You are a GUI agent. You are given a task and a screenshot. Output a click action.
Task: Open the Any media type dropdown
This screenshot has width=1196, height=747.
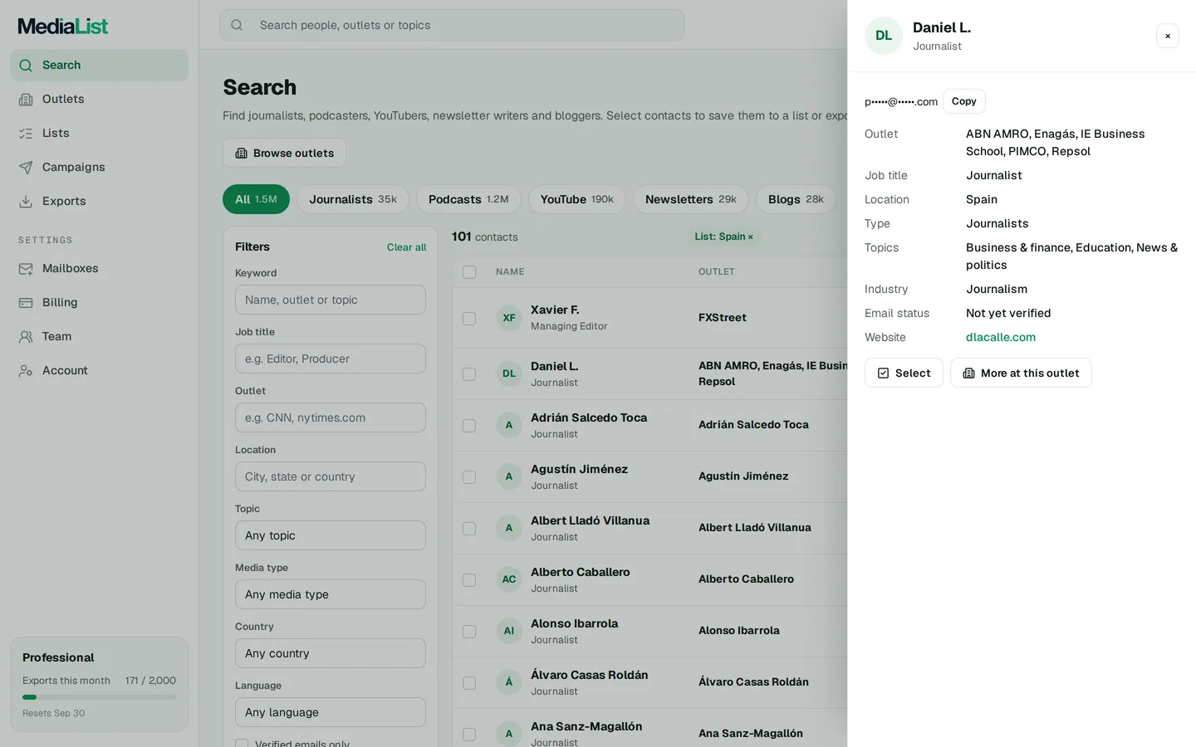tap(331, 594)
